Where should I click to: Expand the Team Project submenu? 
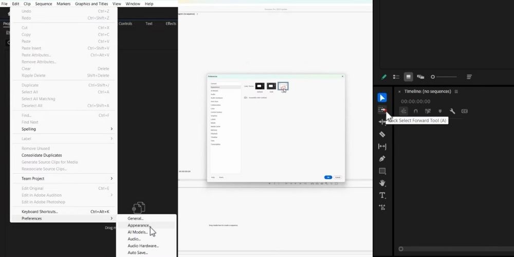64,178
